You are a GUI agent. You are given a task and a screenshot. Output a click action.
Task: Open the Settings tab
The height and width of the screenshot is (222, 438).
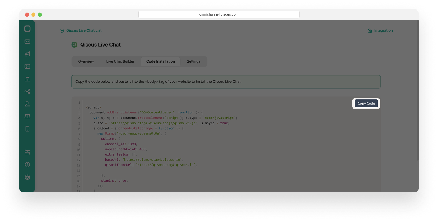(193, 61)
